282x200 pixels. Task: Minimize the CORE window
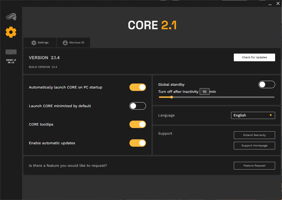[270, 4]
